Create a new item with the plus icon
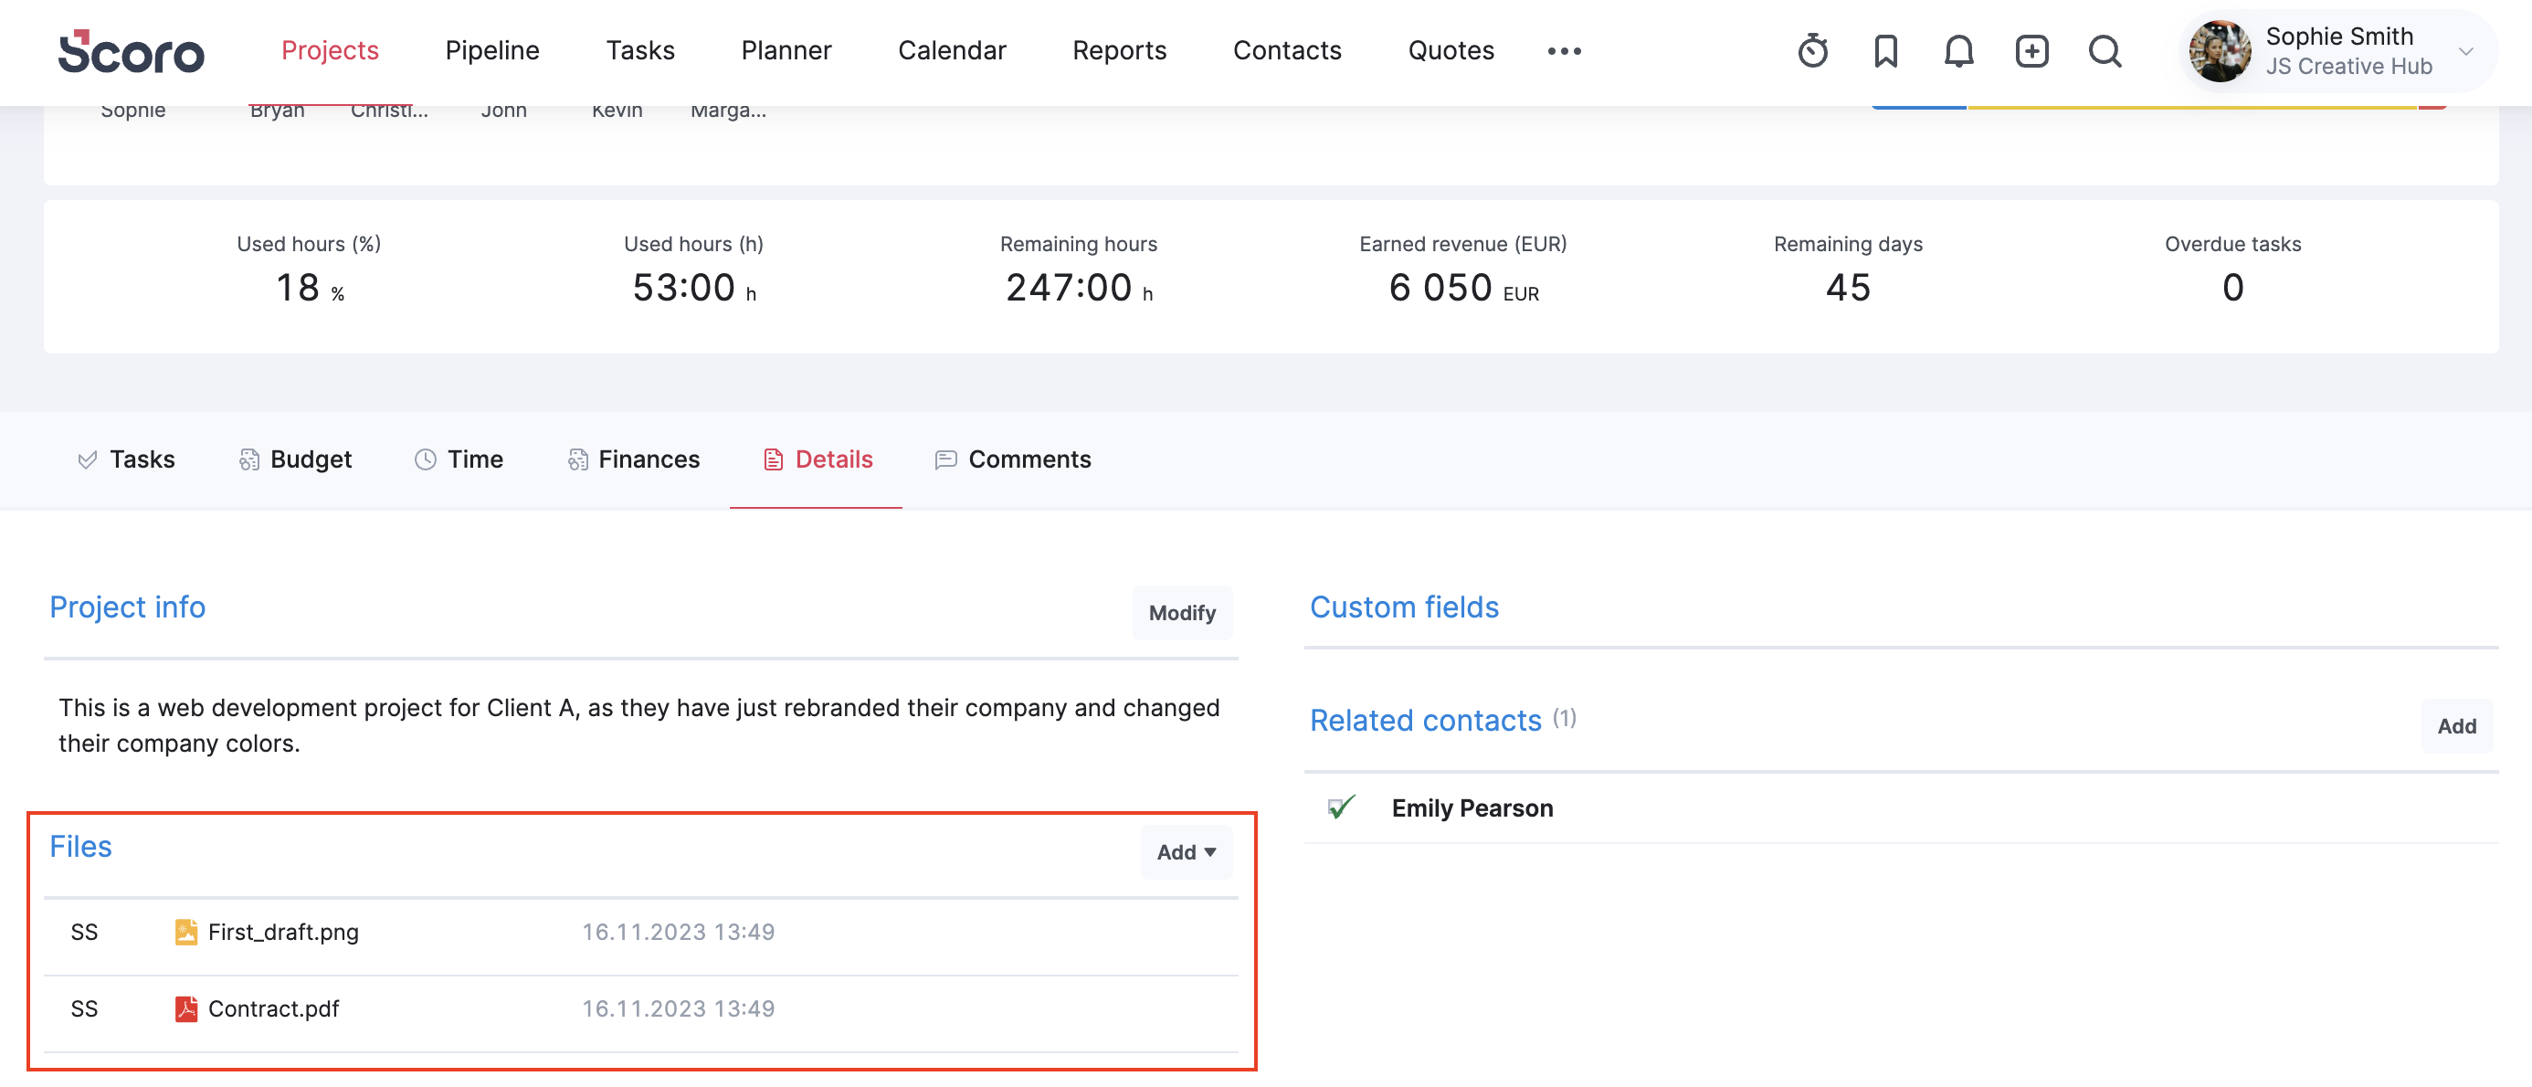 (x=2031, y=51)
